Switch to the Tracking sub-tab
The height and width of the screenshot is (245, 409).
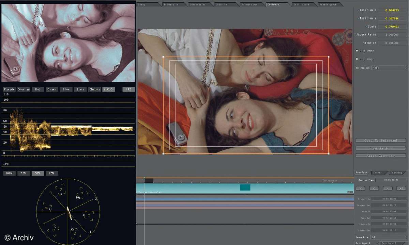tap(396, 173)
